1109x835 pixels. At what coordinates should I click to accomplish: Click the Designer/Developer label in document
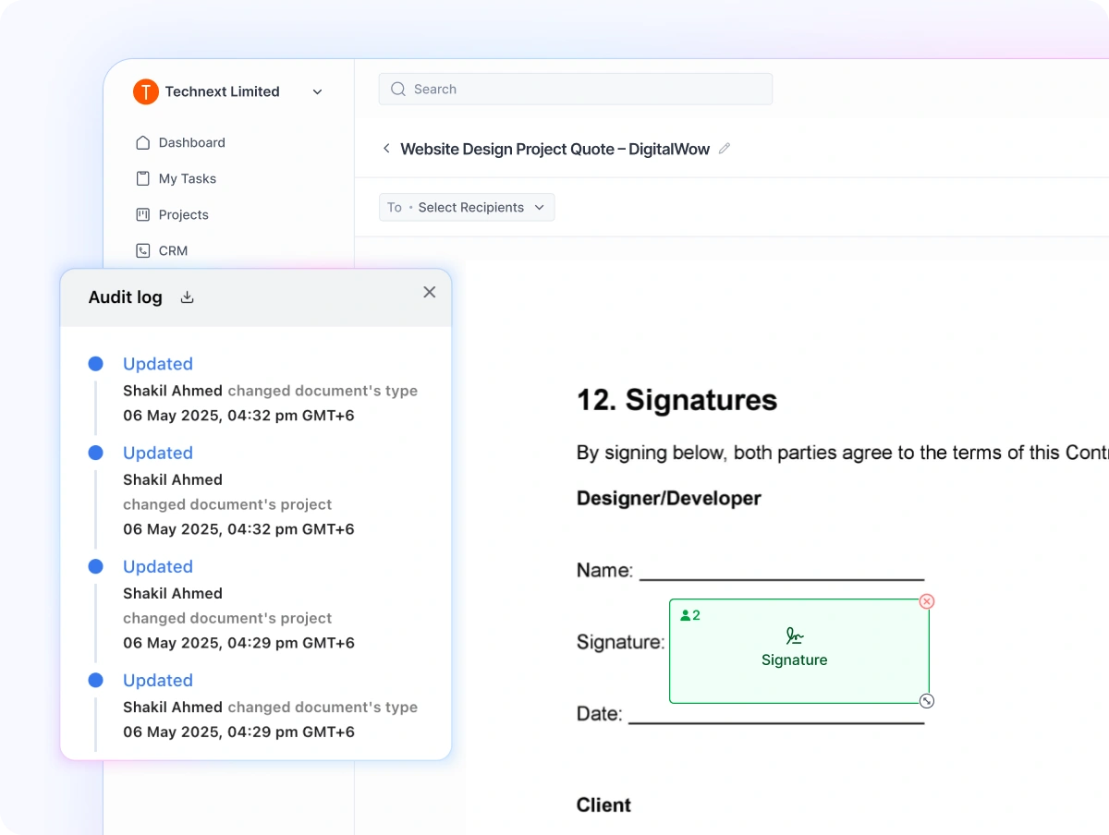[669, 499]
